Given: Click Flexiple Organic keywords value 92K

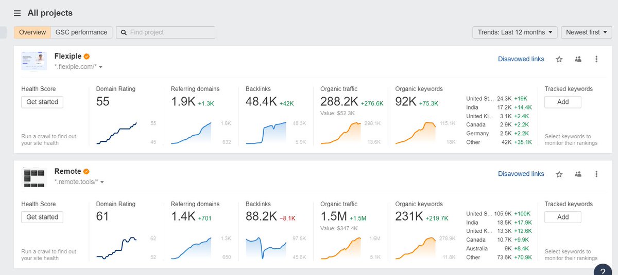Looking at the screenshot, I should [x=406, y=102].
